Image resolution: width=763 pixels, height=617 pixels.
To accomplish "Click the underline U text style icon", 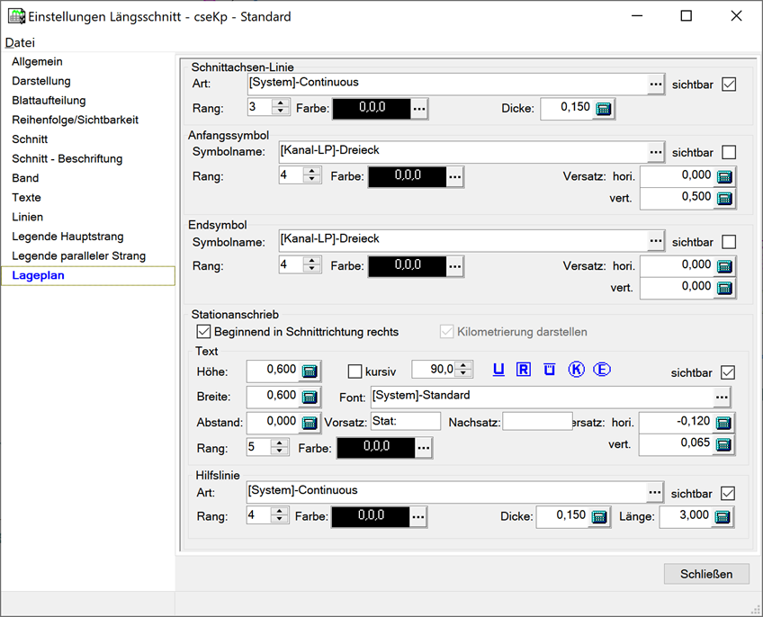I will pyautogui.click(x=498, y=370).
